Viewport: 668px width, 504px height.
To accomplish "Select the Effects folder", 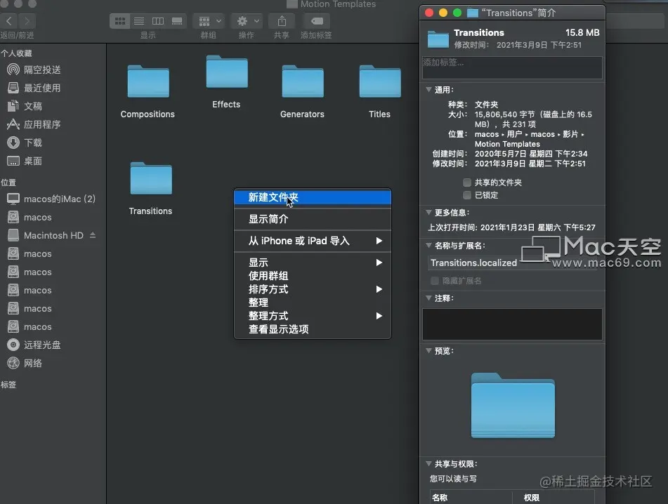I will coord(227,81).
